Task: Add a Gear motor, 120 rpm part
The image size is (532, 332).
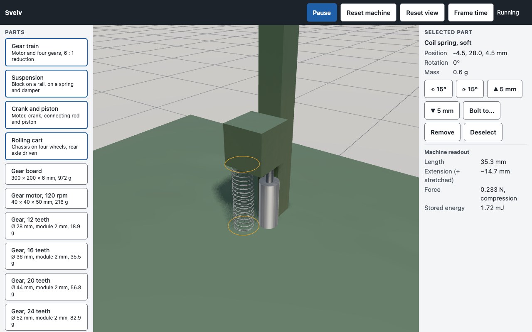Action: tap(46, 198)
